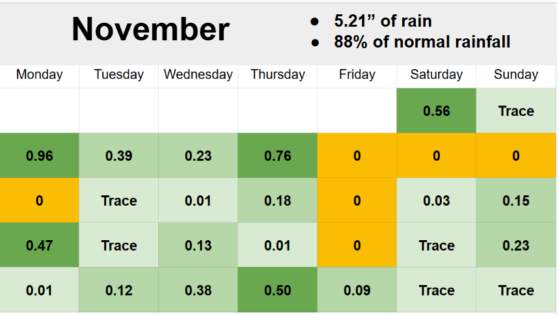
Task: Click the 0.96 rainfall cell
Action: click(x=40, y=156)
